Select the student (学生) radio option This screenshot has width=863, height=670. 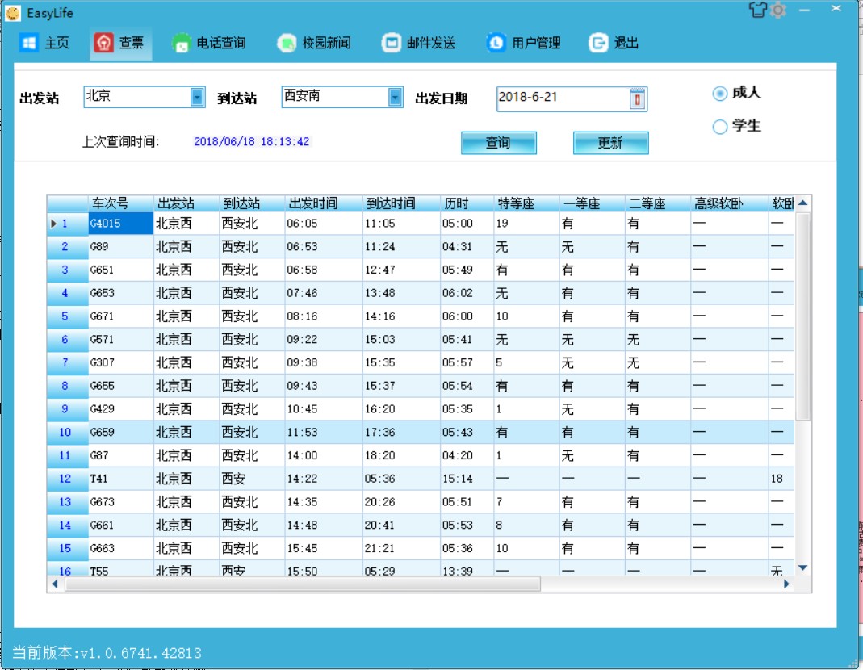[719, 127]
